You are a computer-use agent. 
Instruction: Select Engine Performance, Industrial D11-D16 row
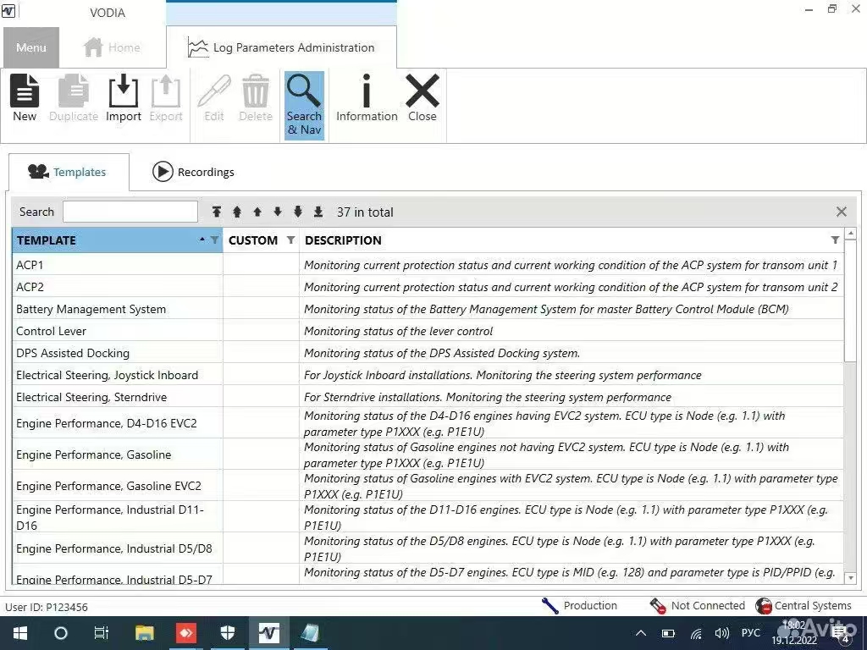[x=428, y=517]
